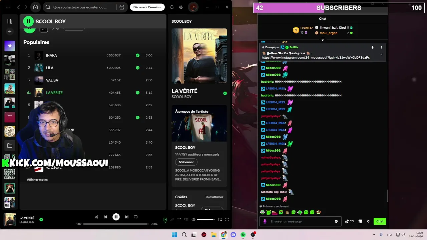Skip to previous track
The width and height of the screenshot is (427, 240).
[105, 217]
